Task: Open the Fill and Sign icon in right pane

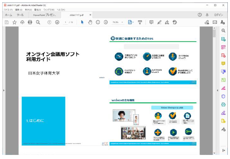Action: tap(223, 113)
